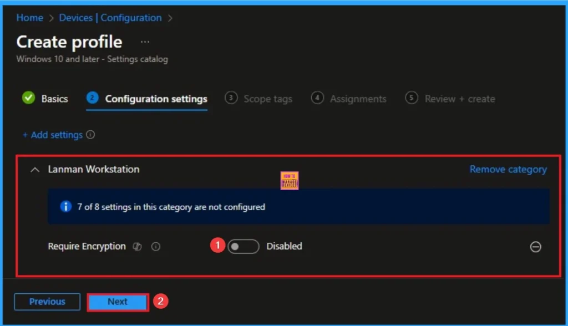Viewport: 568px width, 326px height.
Task: Enable the Require Encryption toggle
Action: coord(243,247)
